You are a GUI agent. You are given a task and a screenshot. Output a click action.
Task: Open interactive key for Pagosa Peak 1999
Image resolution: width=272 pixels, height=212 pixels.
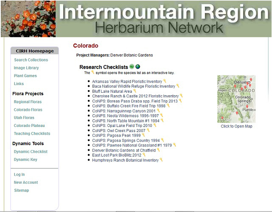click(143, 135)
